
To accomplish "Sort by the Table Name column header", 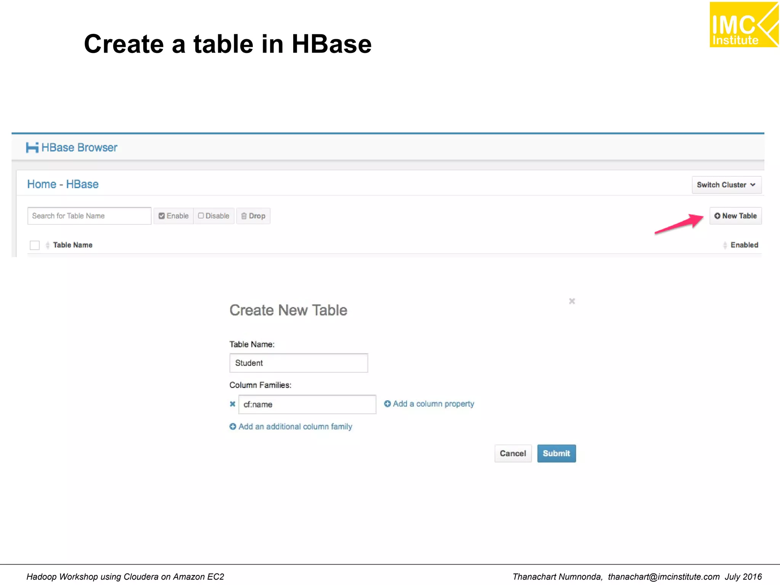I will click(x=73, y=245).
